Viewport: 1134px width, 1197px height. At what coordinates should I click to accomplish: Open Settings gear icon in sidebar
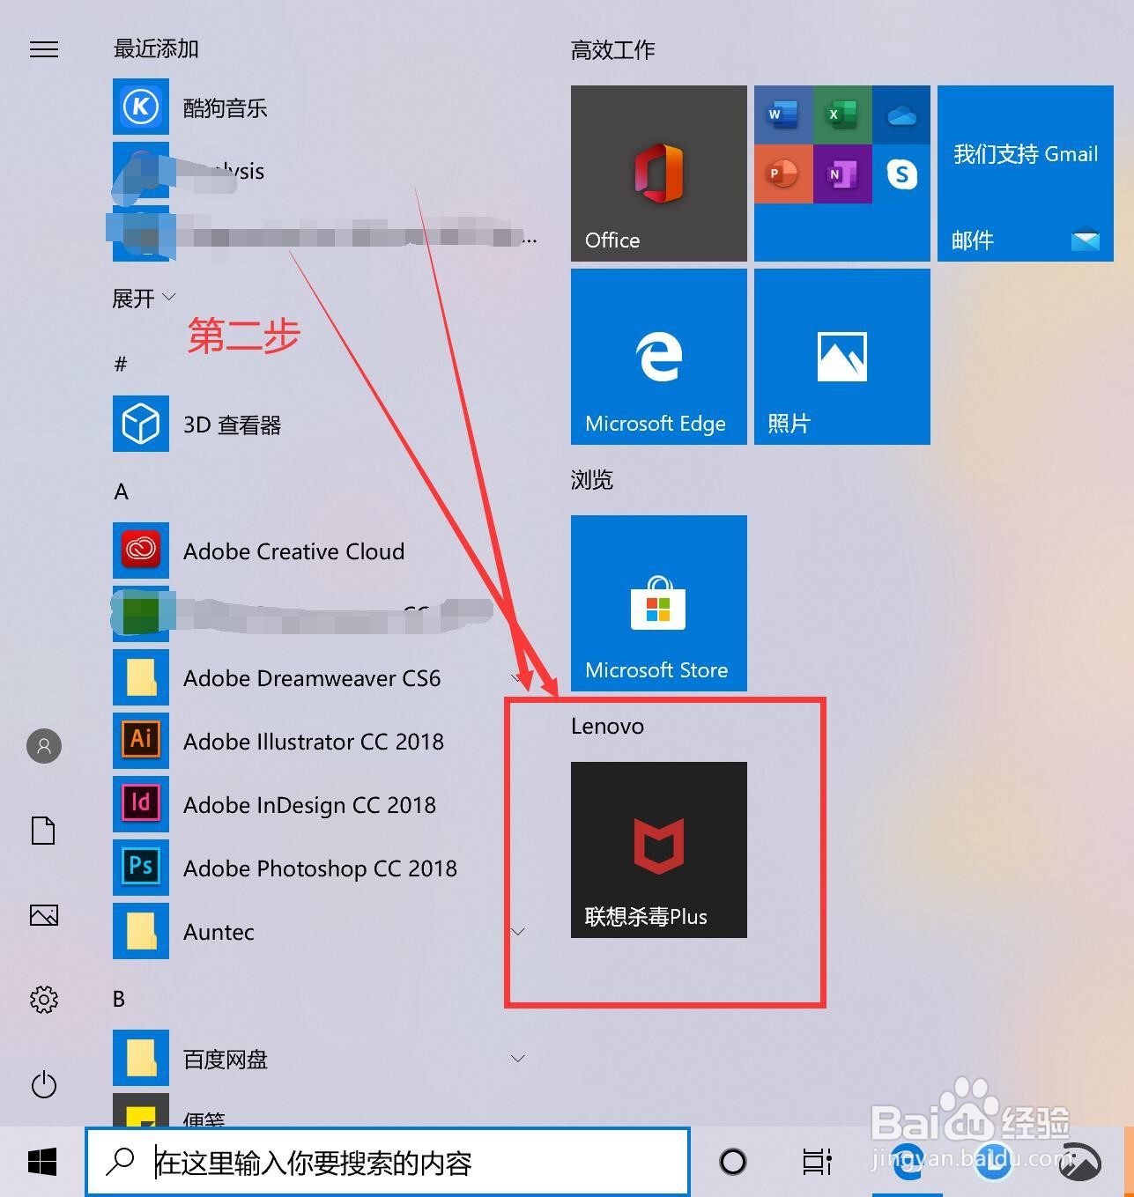click(x=44, y=999)
